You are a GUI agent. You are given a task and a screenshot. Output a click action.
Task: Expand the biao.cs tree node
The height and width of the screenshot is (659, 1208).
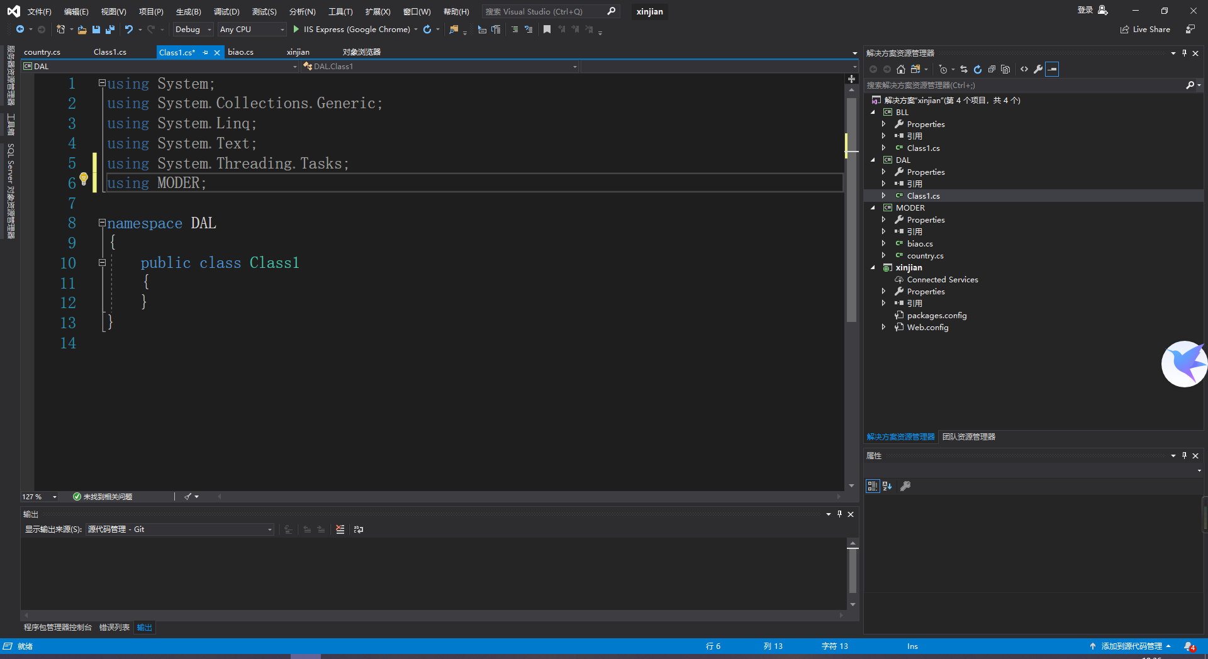[x=884, y=244]
